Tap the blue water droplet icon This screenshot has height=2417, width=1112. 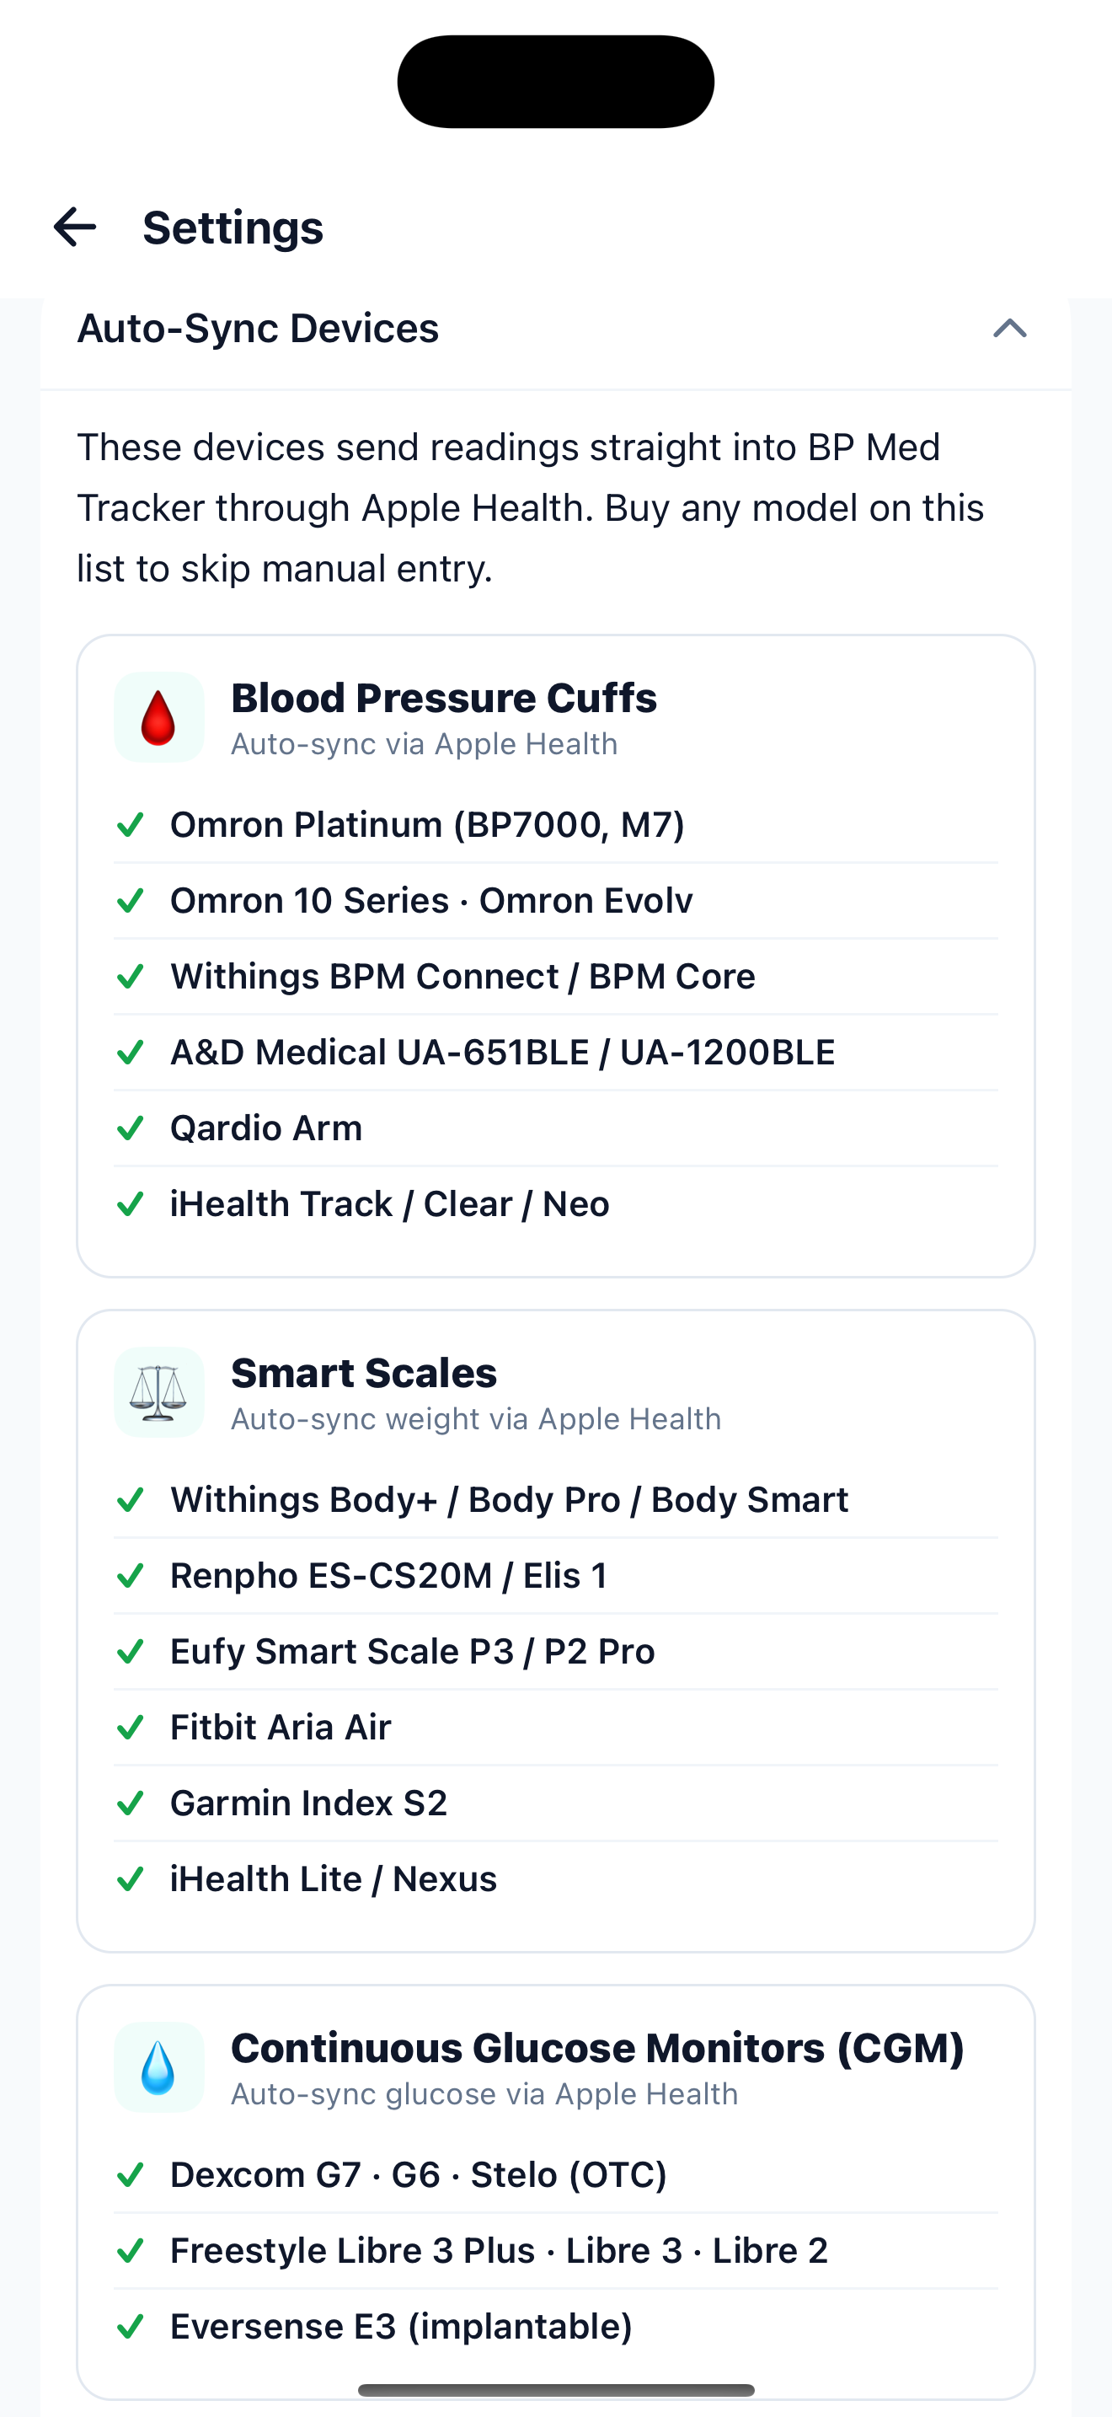click(158, 2068)
